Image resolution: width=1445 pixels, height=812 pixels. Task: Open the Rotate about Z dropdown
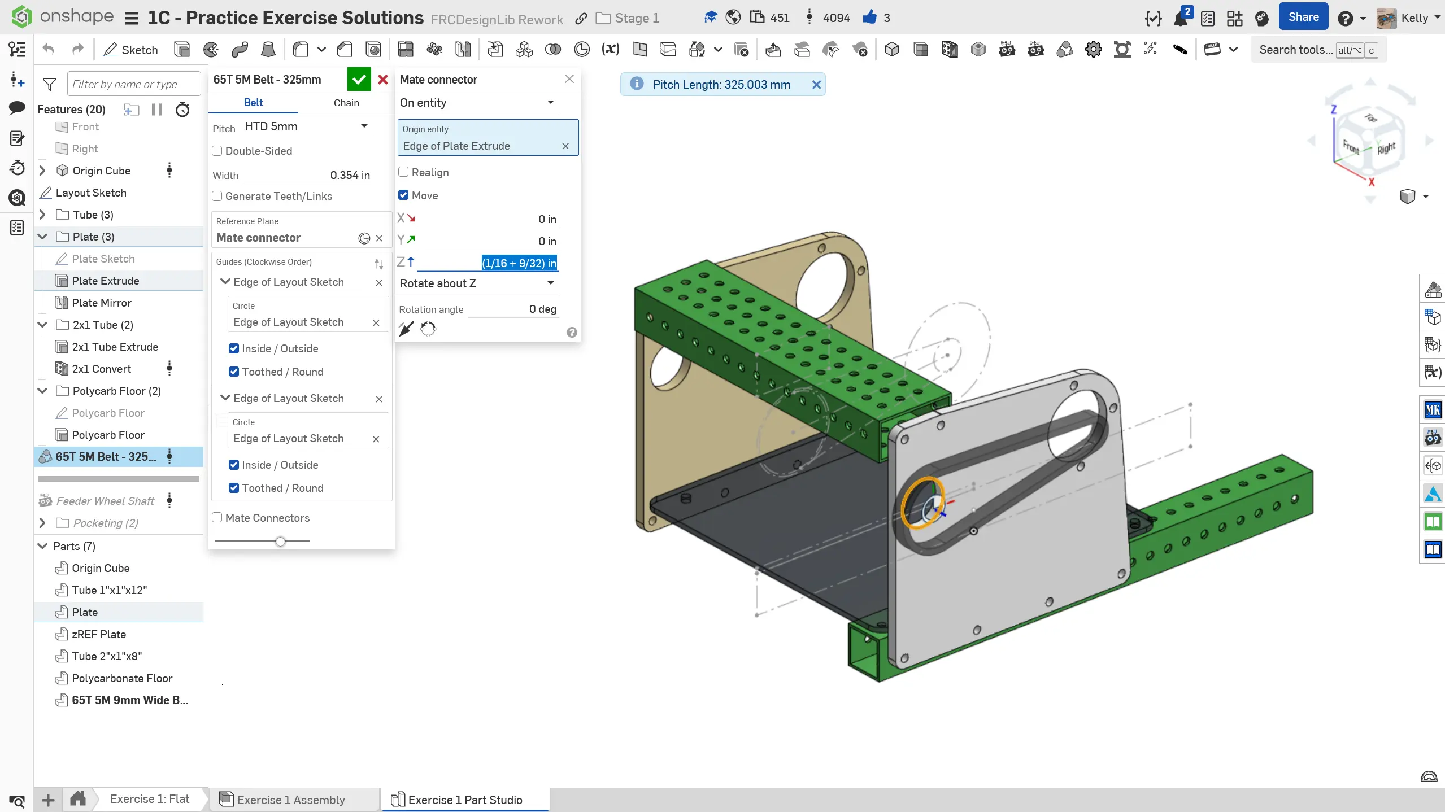pyautogui.click(x=477, y=283)
